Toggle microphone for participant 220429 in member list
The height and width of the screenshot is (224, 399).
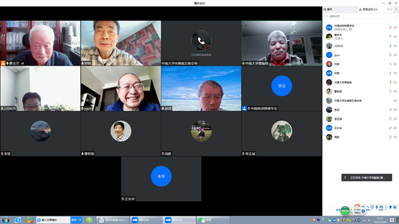point(390,46)
